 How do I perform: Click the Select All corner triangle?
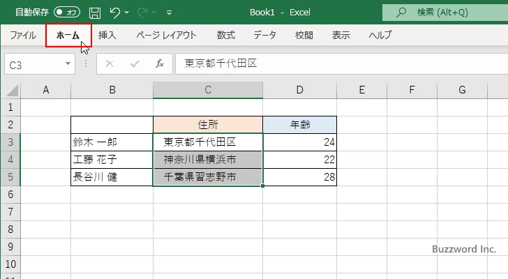point(10,90)
